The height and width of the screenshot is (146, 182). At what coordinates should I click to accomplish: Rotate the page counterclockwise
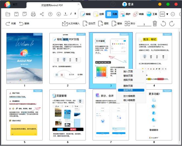[163, 24]
